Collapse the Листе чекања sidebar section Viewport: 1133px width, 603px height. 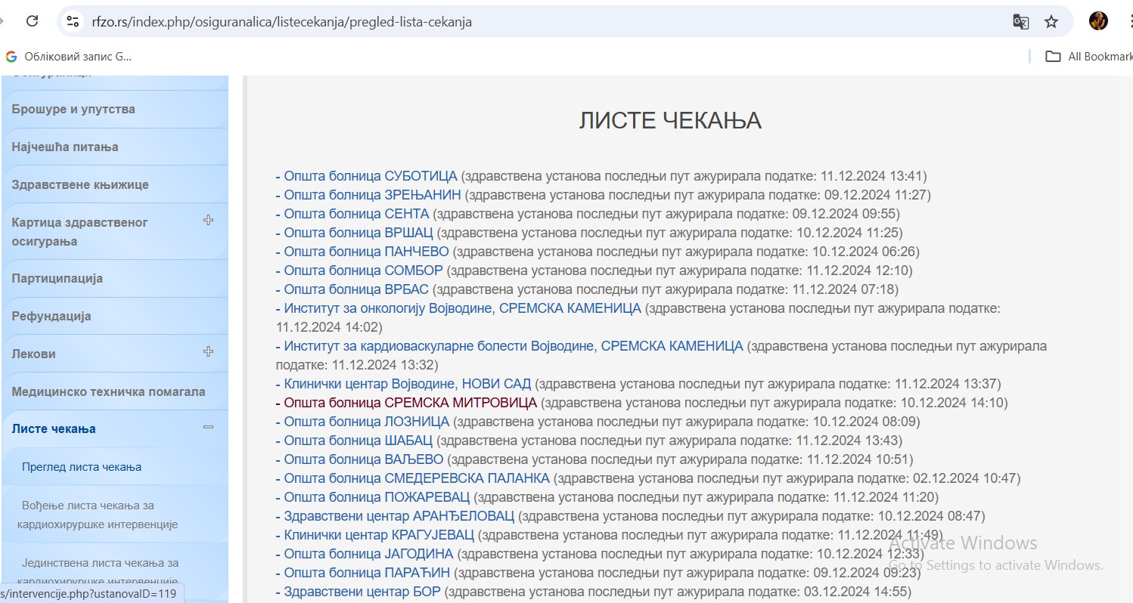click(x=209, y=428)
